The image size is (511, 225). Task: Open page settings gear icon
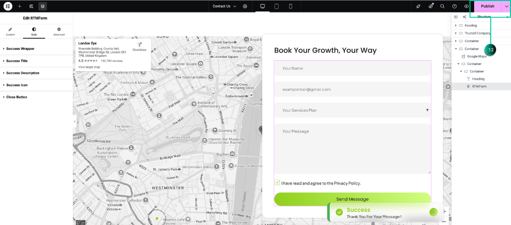(x=245, y=6)
